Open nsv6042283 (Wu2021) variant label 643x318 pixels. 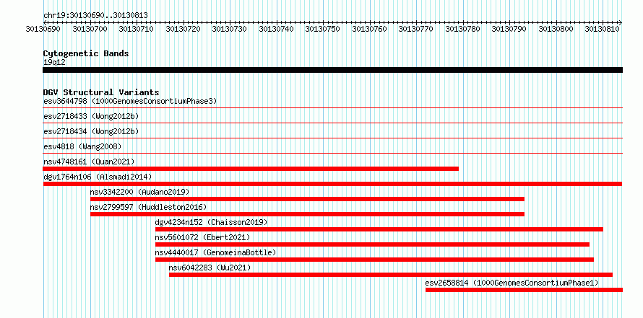click(210, 268)
